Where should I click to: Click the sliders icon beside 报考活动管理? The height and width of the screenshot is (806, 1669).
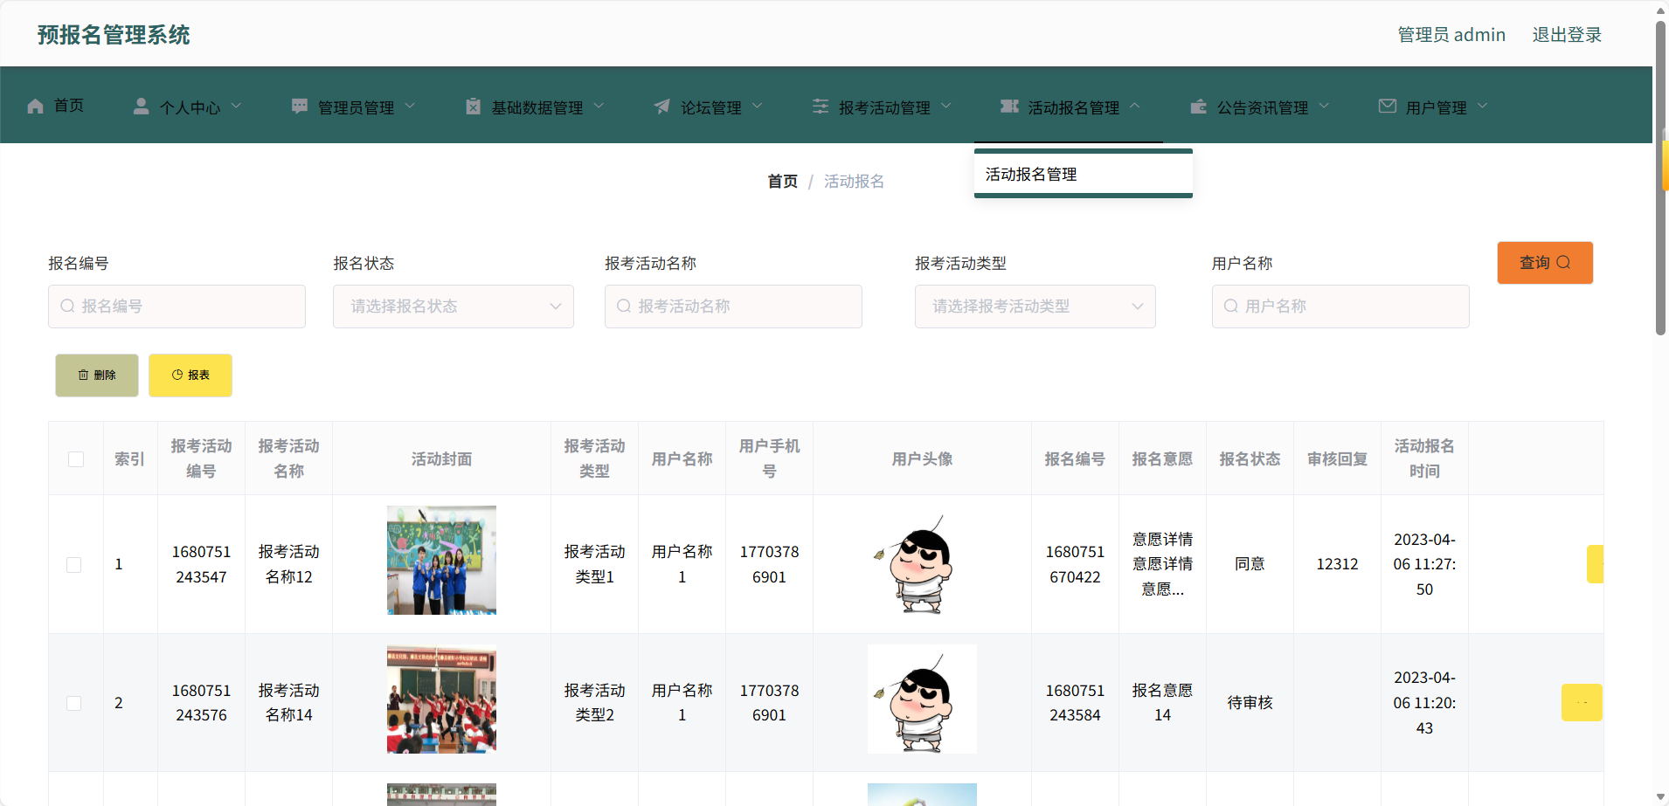(x=821, y=107)
